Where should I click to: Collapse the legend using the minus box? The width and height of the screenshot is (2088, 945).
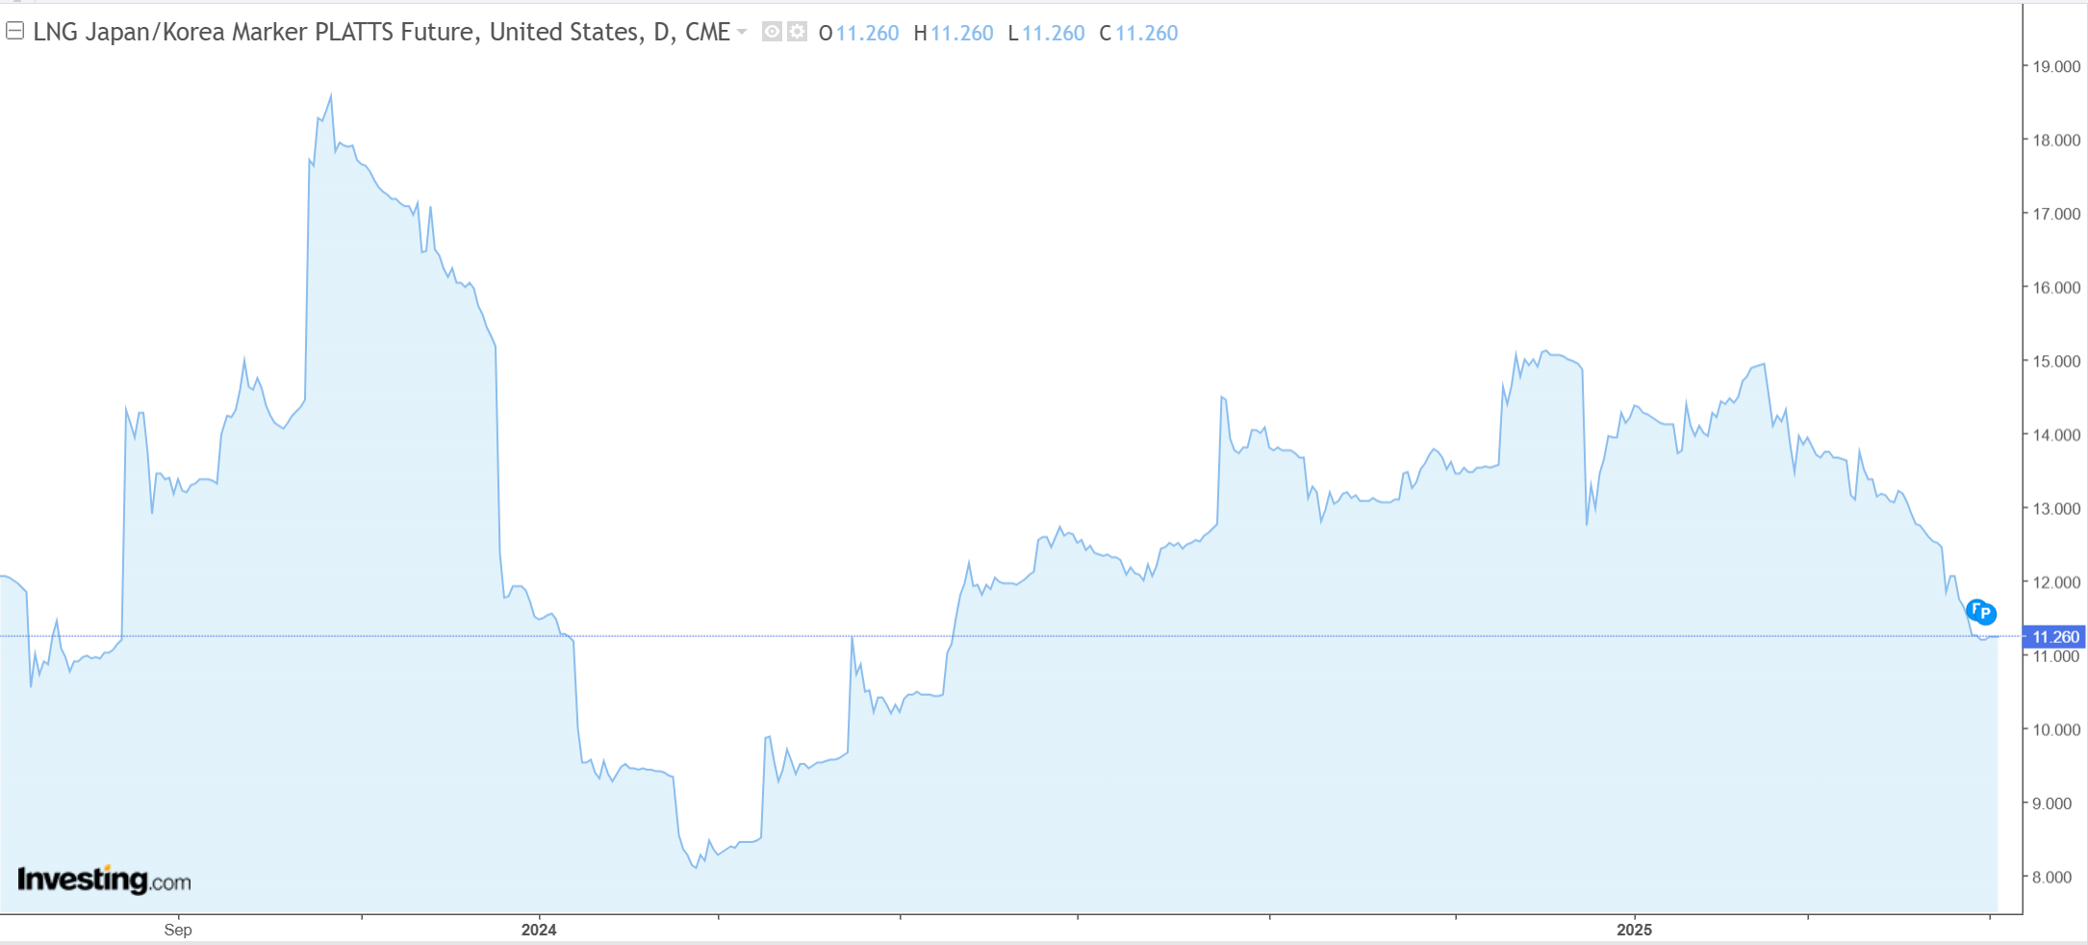click(14, 32)
